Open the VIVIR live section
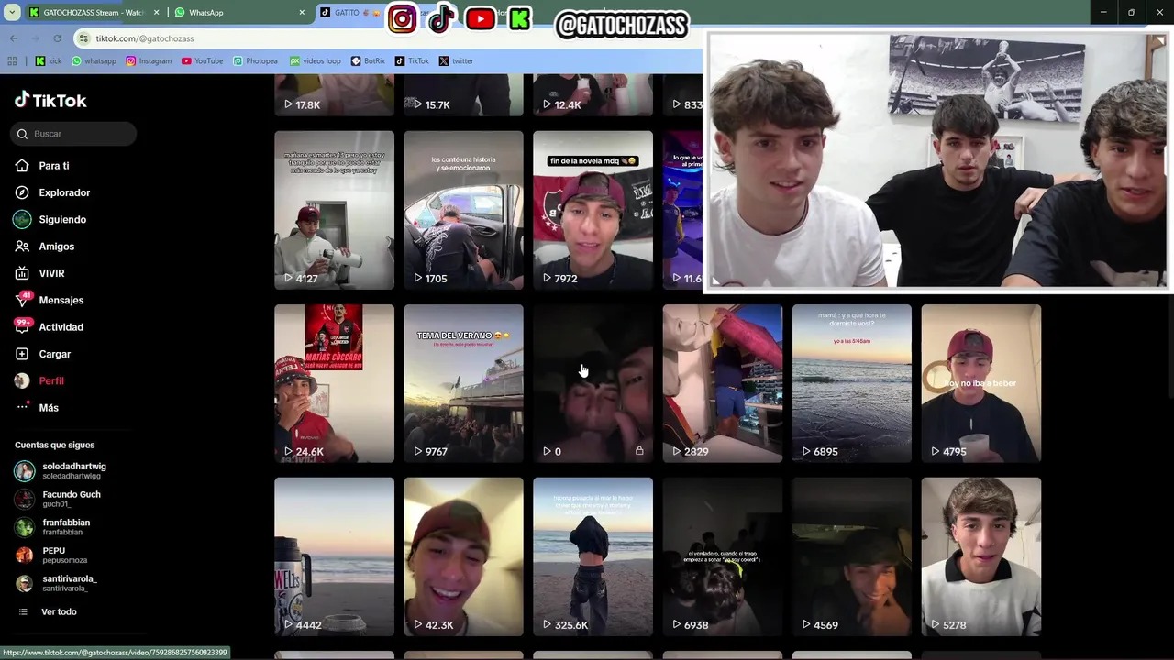Viewport: 1174px width, 660px height. point(39,273)
